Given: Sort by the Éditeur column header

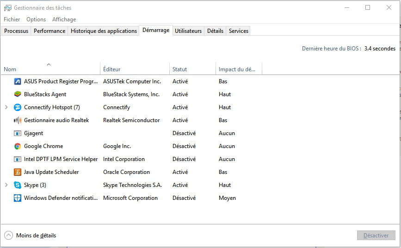Looking at the screenshot, I should click(135, 69).
